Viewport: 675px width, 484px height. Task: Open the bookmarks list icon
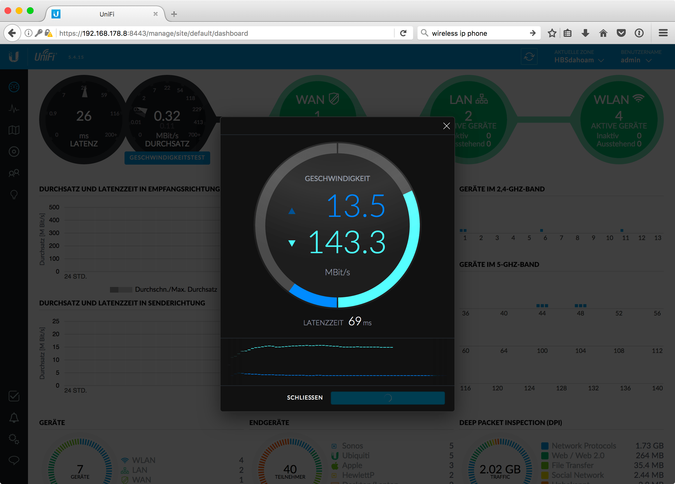click(568, 33)
